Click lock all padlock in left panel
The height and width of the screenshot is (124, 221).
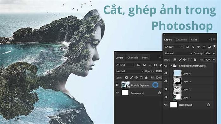pos(146,77)
